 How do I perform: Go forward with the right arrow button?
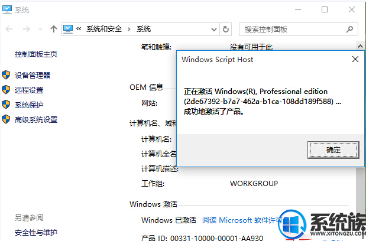[x=27, y=29]
